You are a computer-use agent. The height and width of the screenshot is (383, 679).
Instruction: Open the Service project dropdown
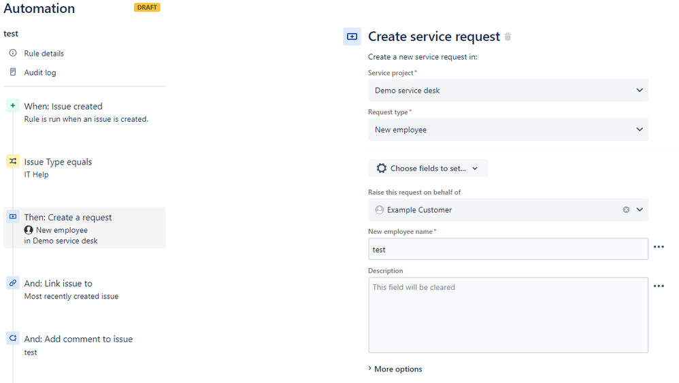point(508,90)
